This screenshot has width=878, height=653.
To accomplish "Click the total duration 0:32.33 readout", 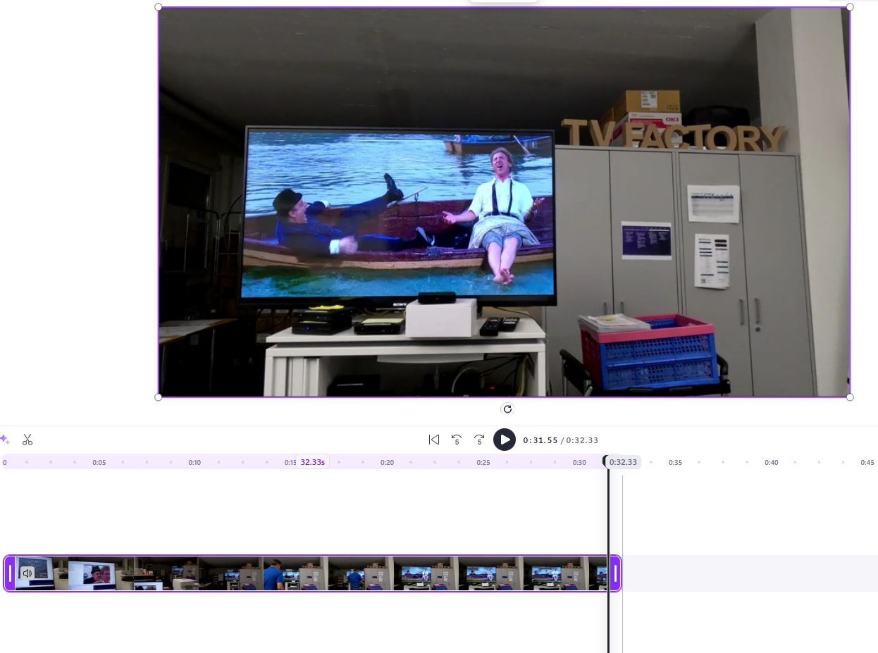I will pyautogui.click(x=581, y=440).
